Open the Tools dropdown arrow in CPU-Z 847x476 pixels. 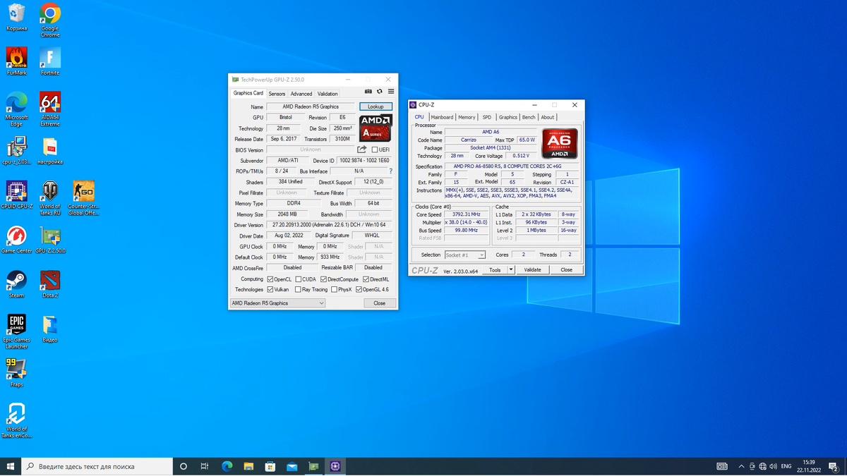511,269
